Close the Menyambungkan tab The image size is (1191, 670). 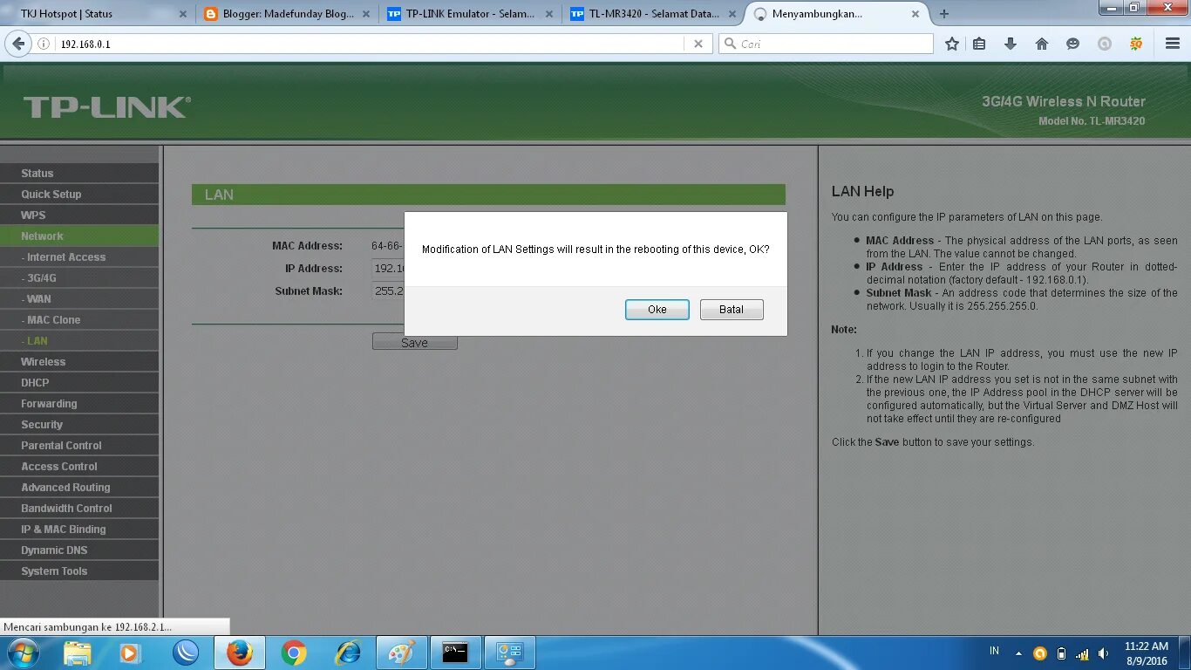[x=915, y=14]
